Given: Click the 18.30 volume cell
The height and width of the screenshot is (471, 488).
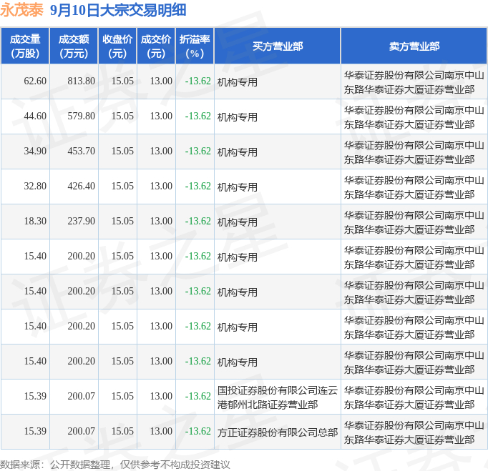Looking at the screenshot, I should coord(34,222).
